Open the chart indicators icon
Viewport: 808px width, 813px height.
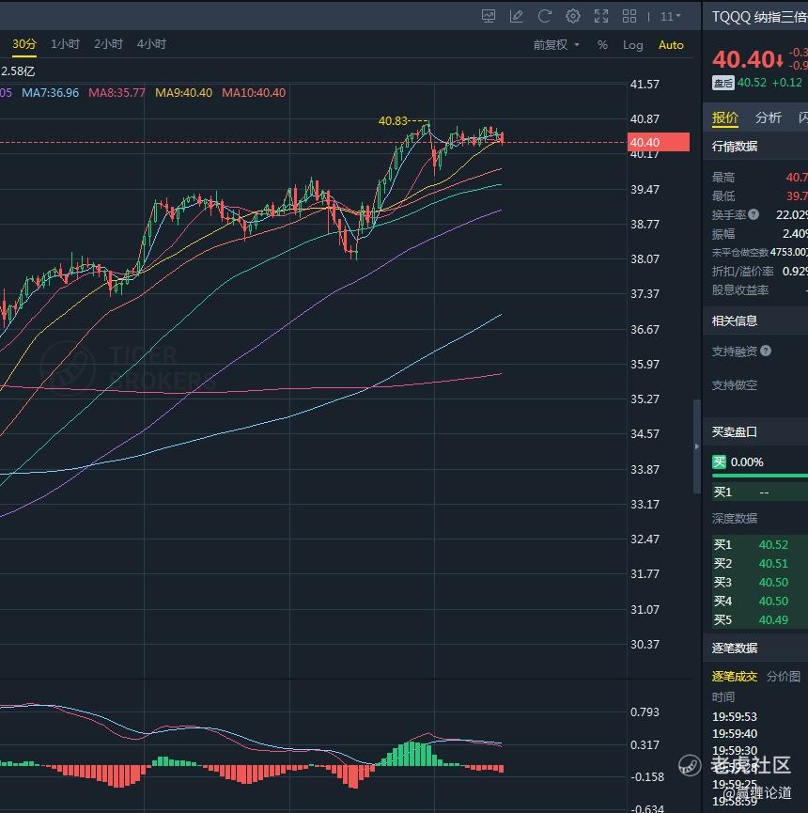coord(489,16)
